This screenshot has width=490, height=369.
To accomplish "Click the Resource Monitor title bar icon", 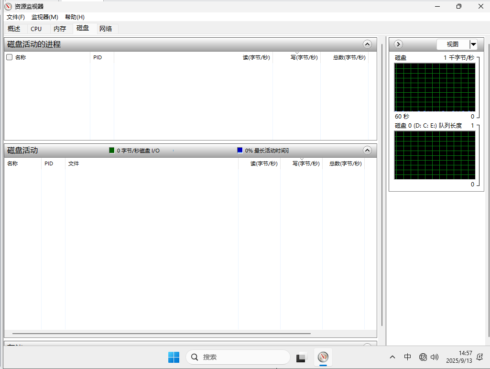I will 8,6.
